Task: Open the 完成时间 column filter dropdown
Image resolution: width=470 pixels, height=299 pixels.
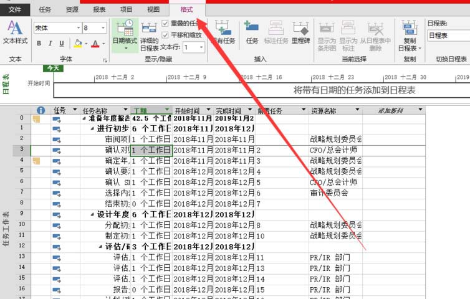Action: [250, 110]
